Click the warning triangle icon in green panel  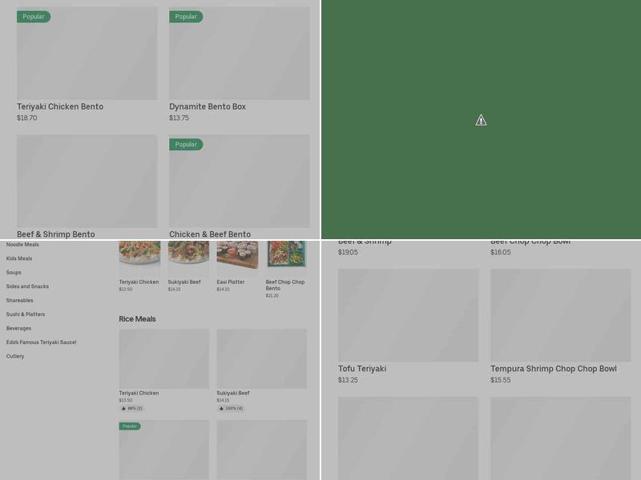(x=481, y=120)
